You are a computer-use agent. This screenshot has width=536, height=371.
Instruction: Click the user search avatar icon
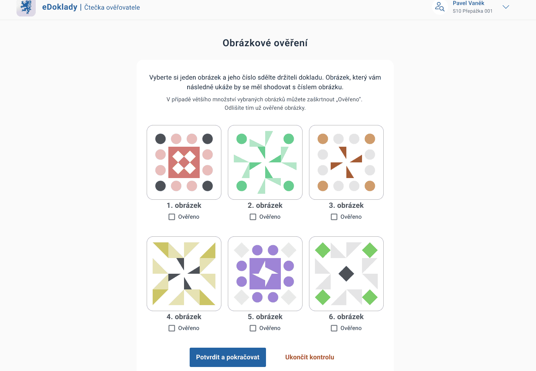440,7
